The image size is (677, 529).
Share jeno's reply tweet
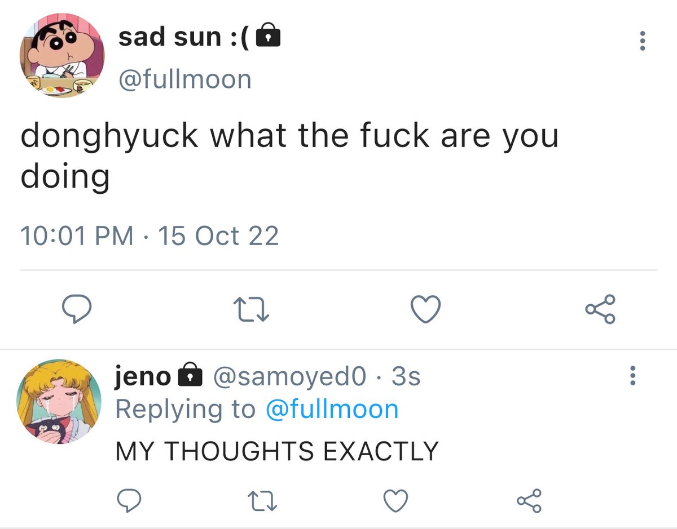tap(529, 500)
